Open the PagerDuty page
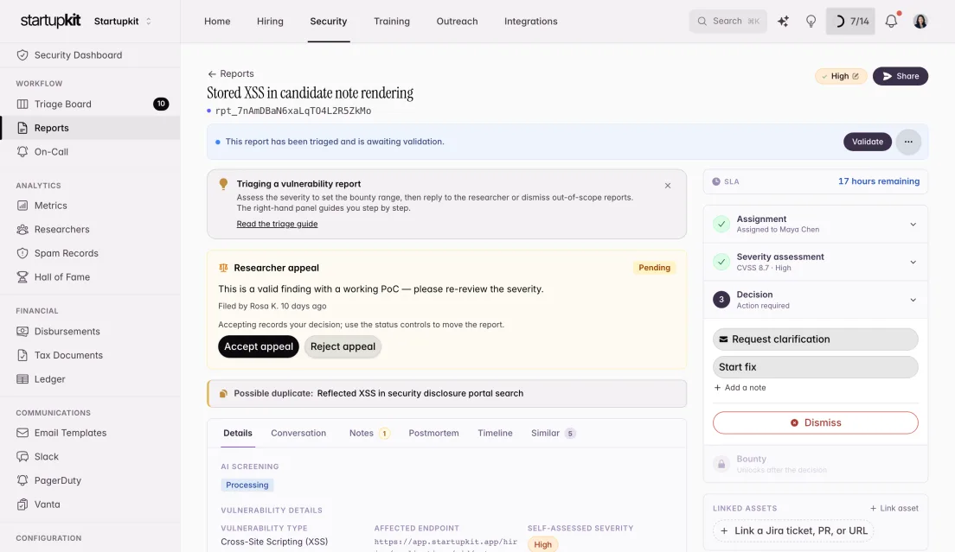The height and width of the screenshot is (552, 955). coord(90,480)
